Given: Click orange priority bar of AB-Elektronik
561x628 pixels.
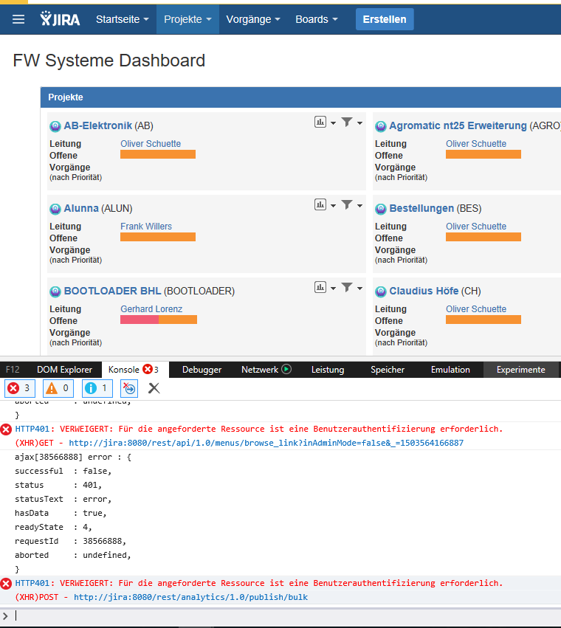Looking at the screenshot, I should tap(158, 154).
